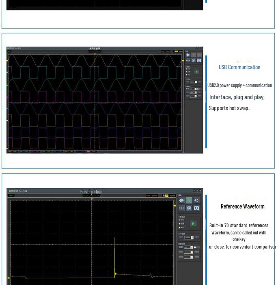Click QR code icon in First ignition window

point(189,208)
